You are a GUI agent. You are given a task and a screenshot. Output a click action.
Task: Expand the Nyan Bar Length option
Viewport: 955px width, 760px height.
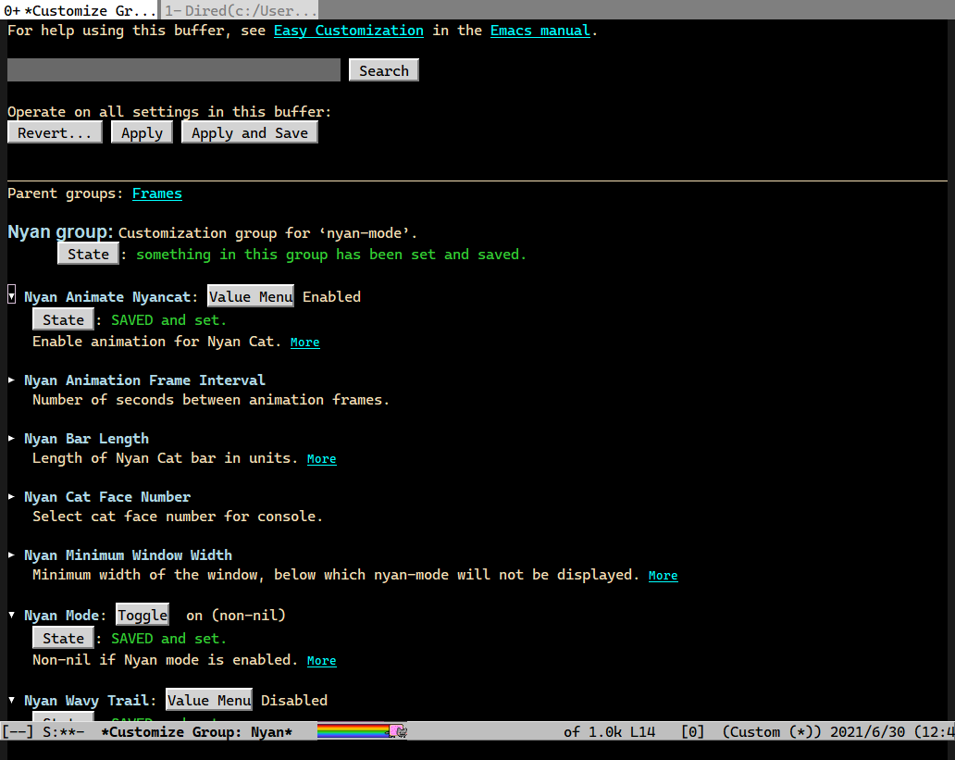[12, 438]
